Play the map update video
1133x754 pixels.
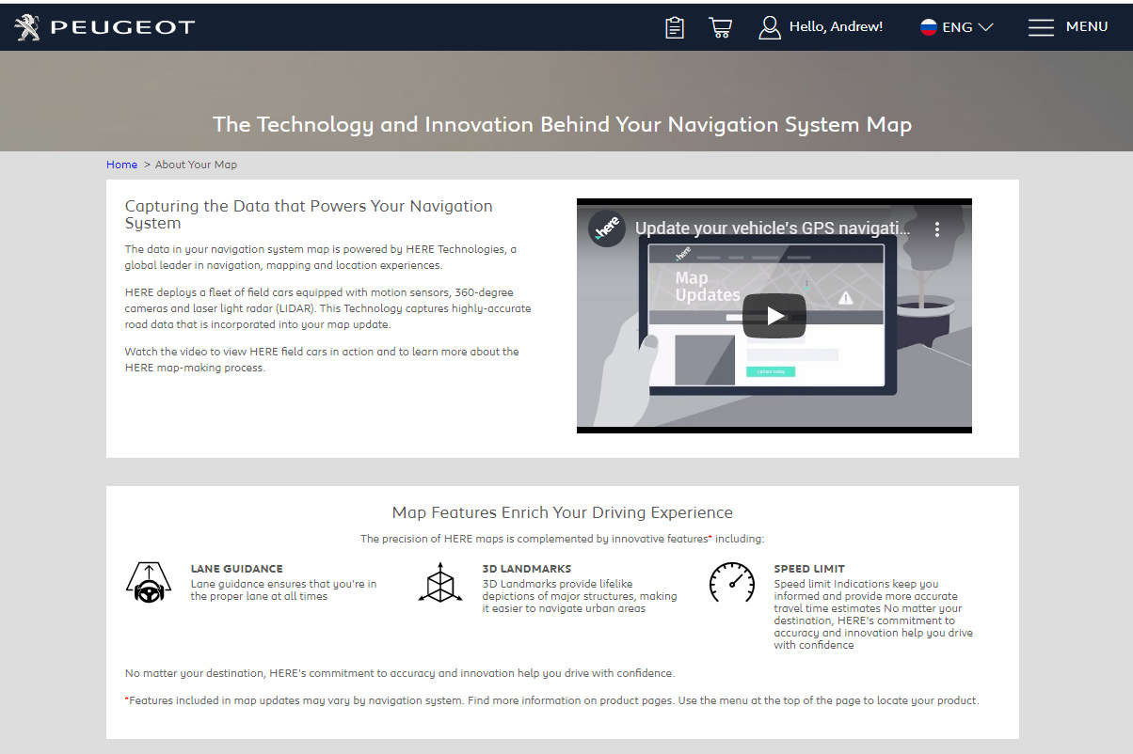pos(774,316)
